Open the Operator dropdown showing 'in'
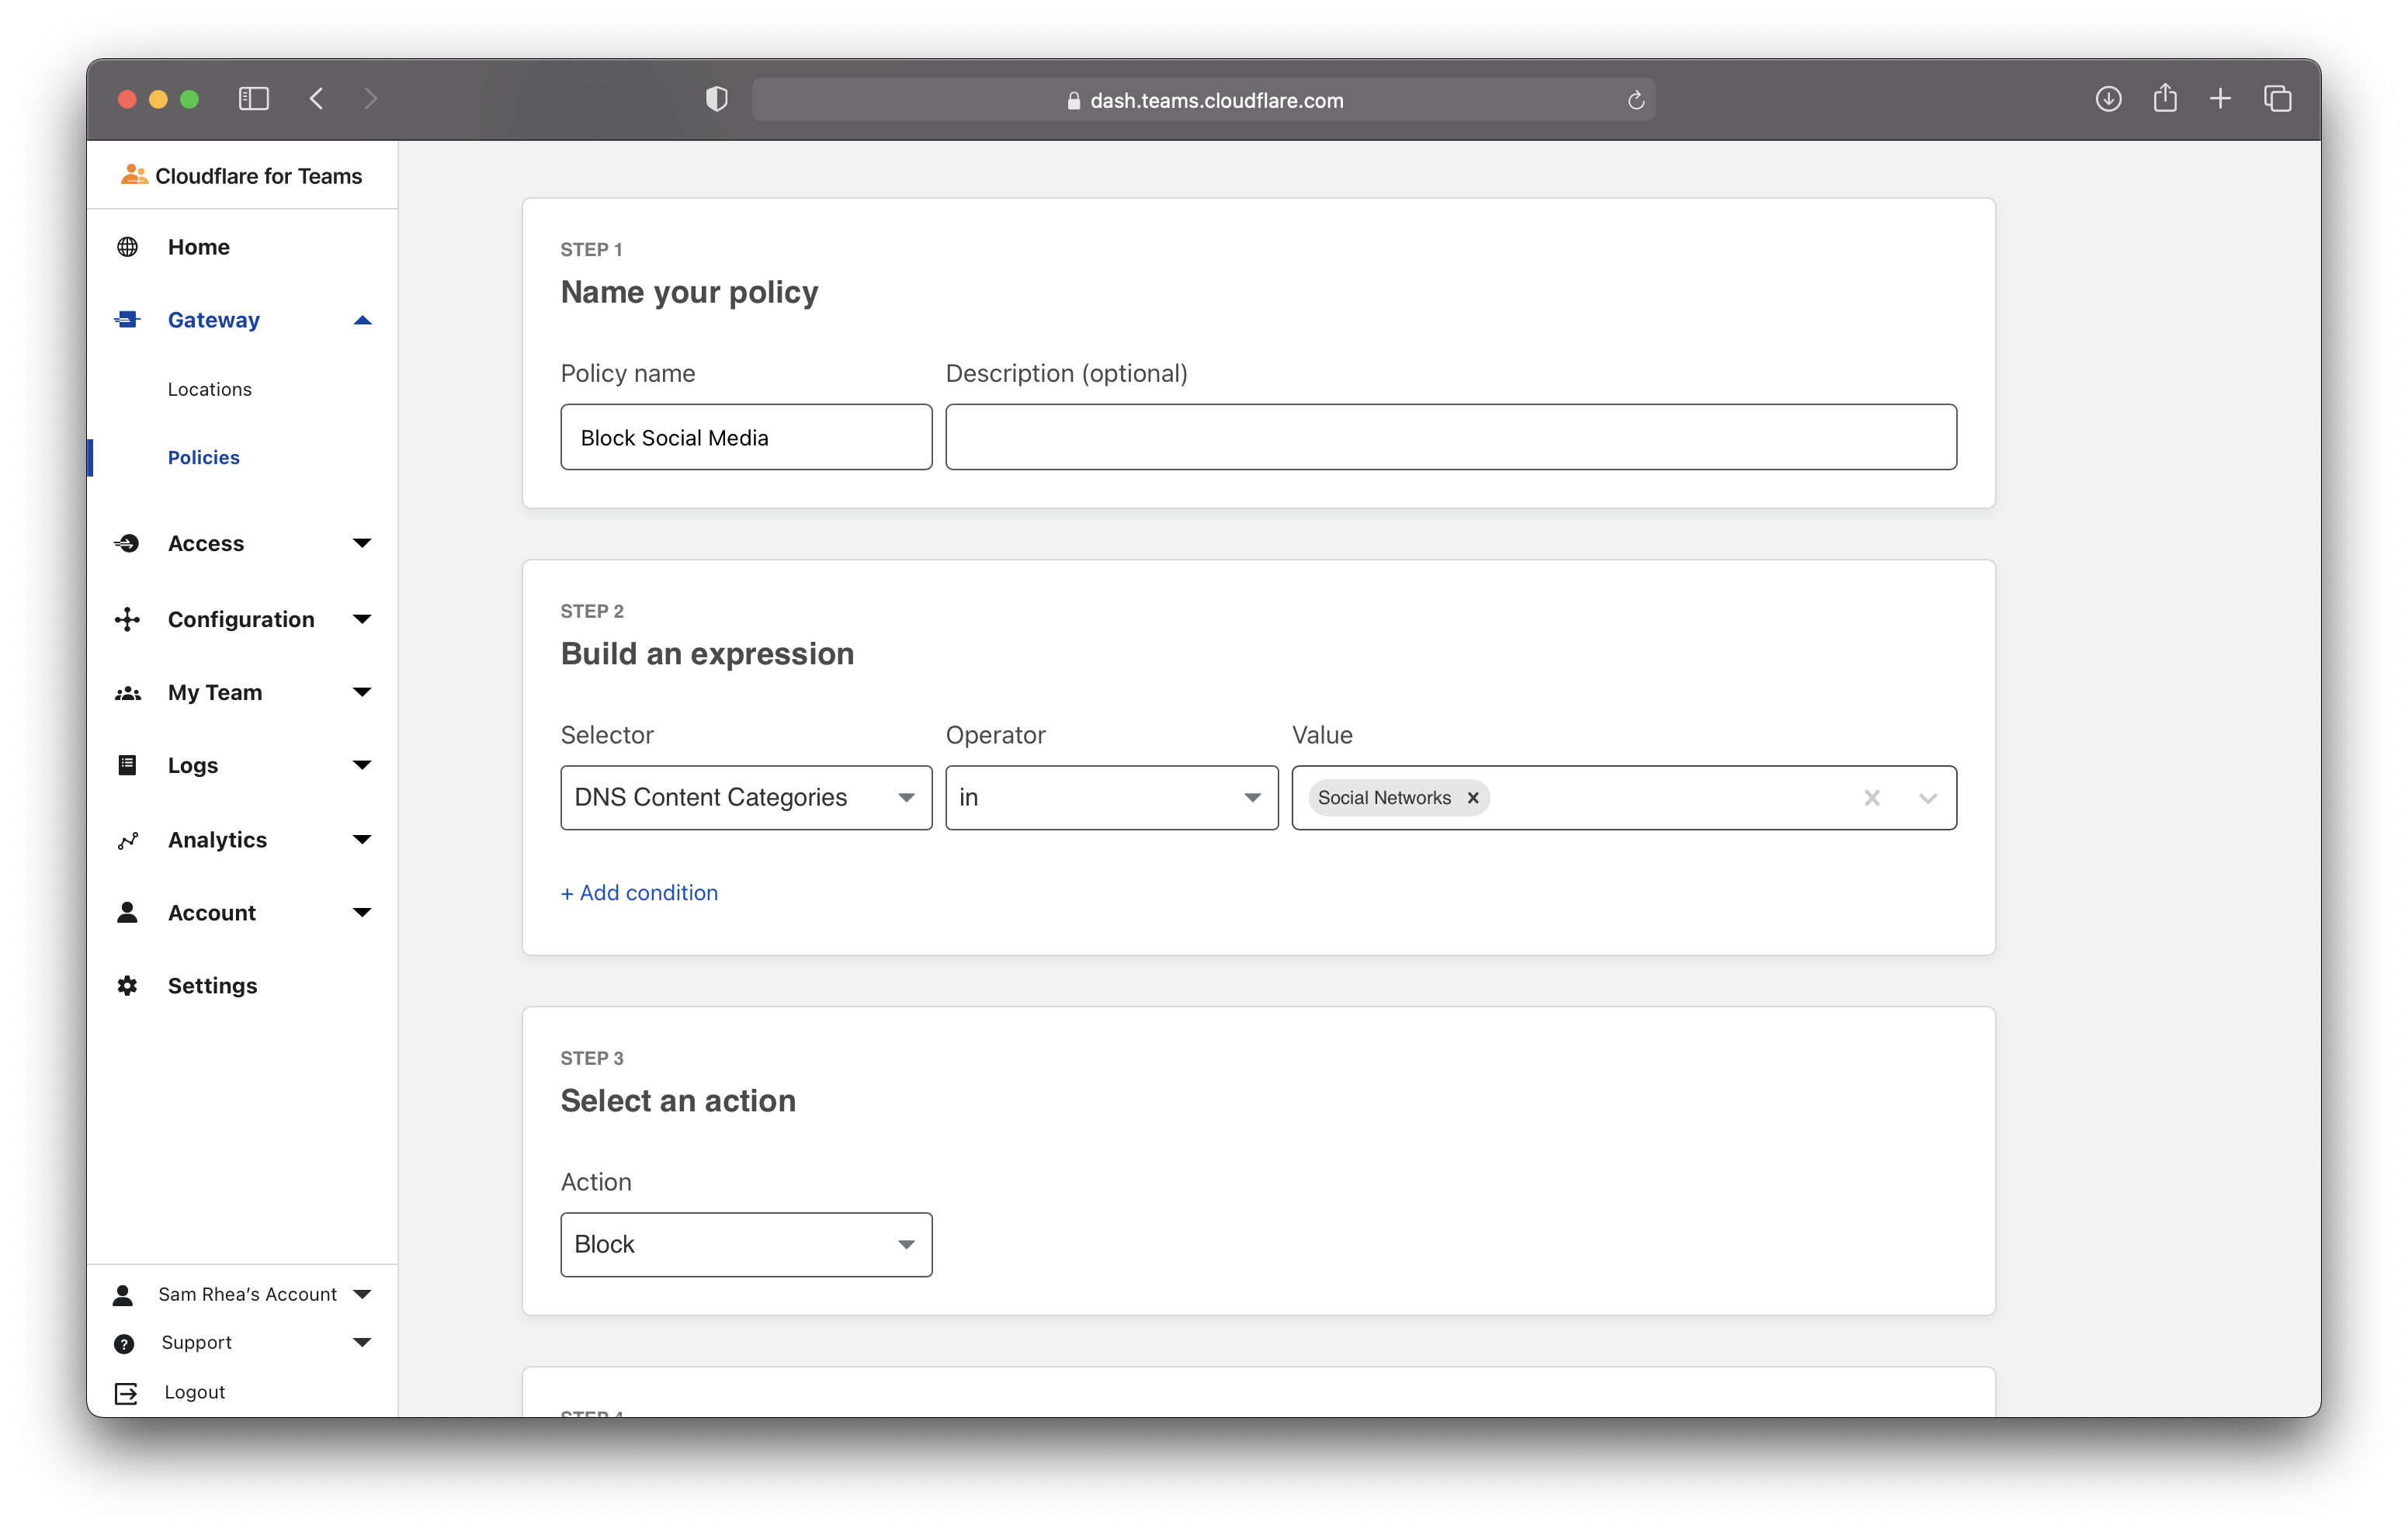 (1110, 798)
